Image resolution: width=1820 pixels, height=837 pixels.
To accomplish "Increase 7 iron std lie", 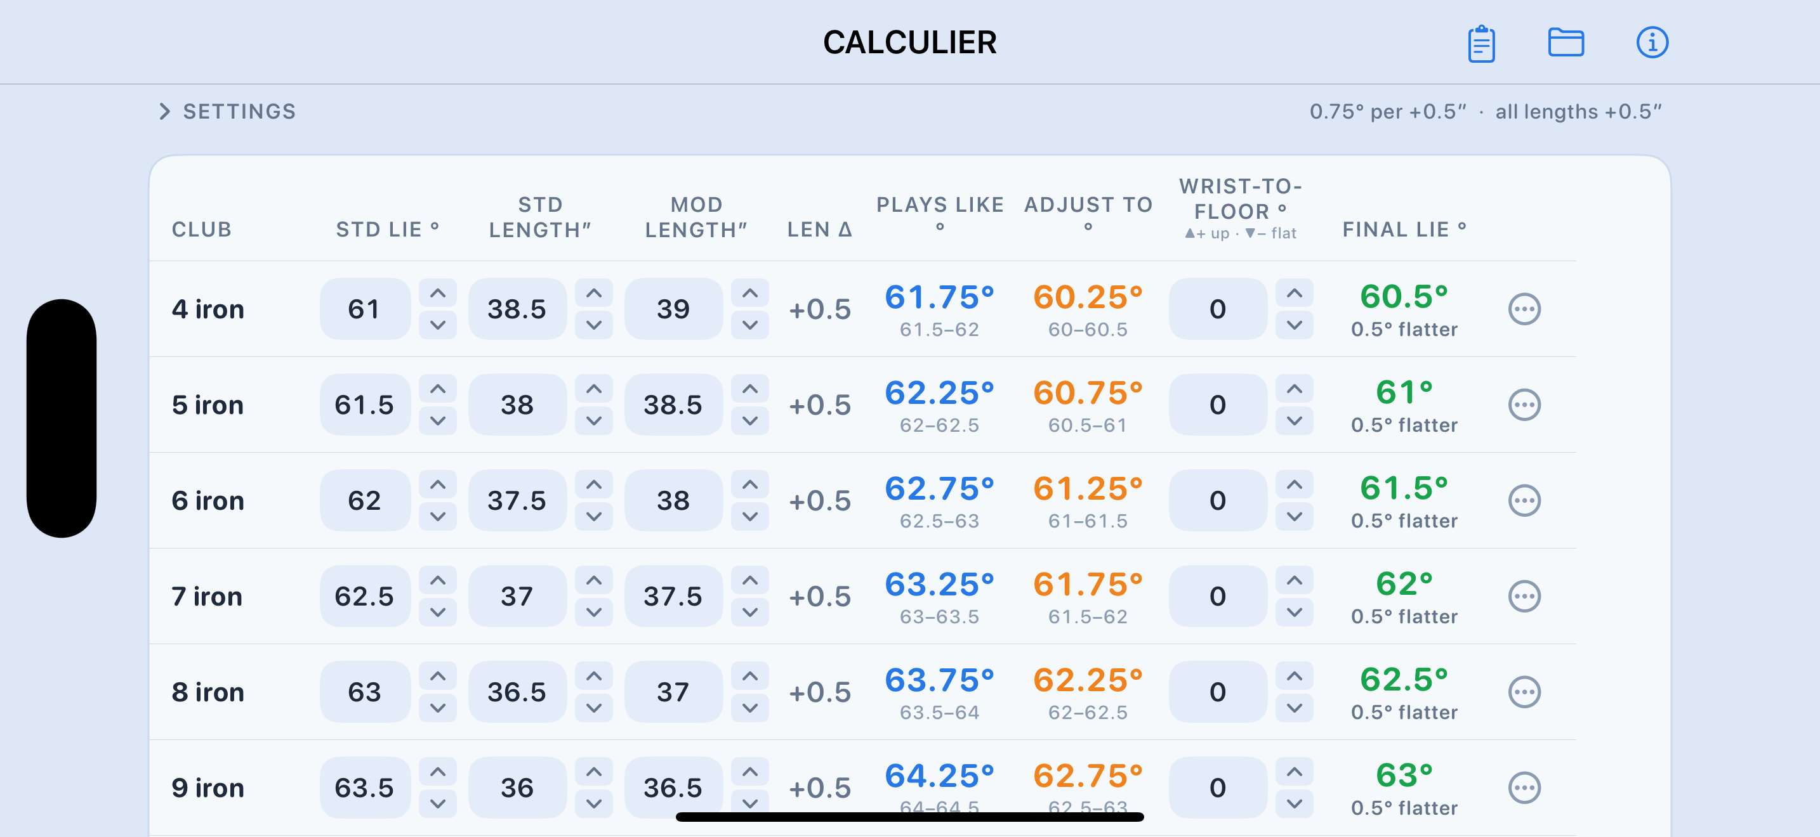I will pos(438,580).
